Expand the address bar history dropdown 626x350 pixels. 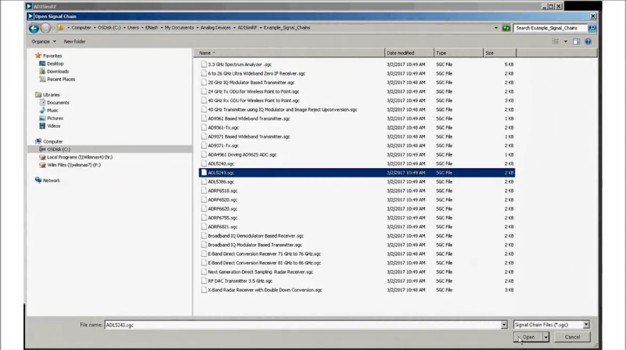point(496,28)
